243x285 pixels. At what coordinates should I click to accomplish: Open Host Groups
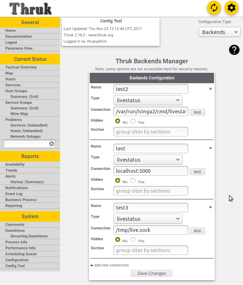[16, 91]
